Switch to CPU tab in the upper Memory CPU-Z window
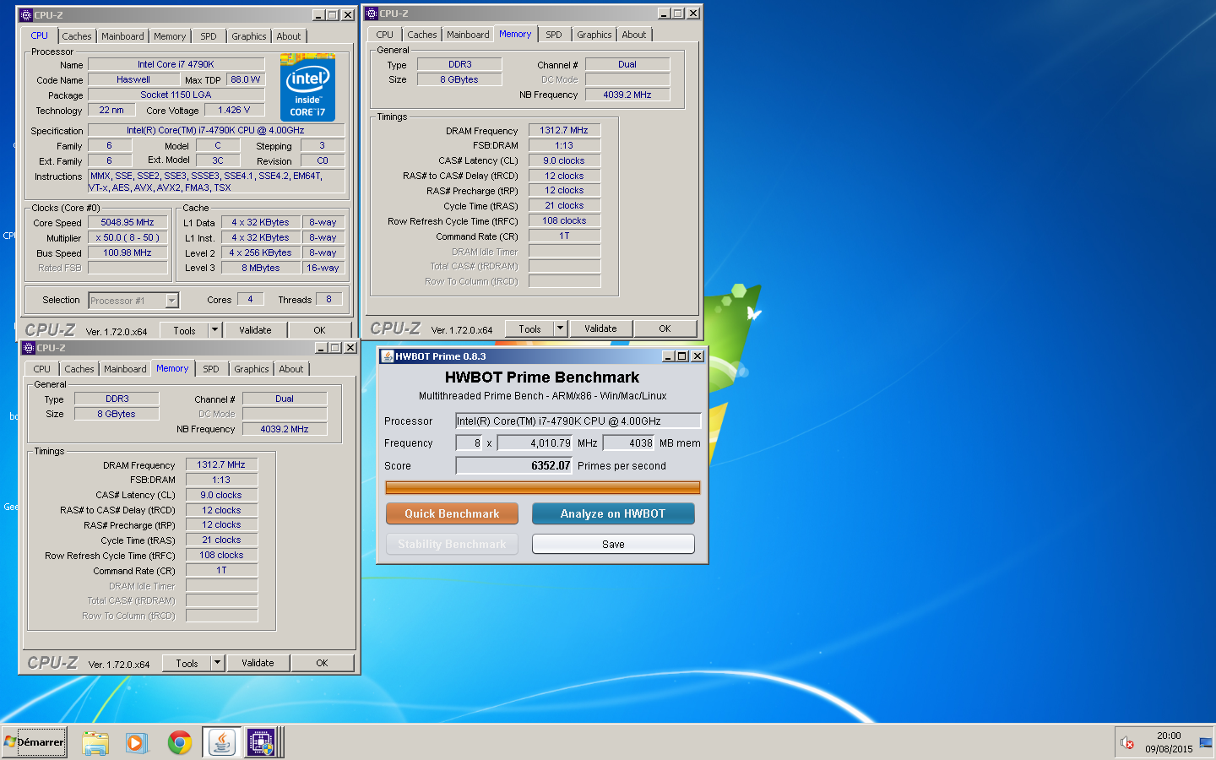1216x760 pixels. [385, 35]
